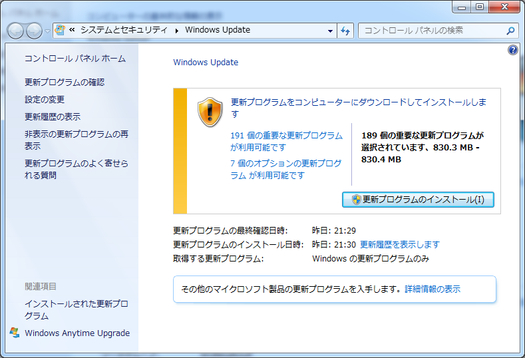Minimize the Windows Update window
Image resolution: width=525 pixels, height=358 pixels.
point(462,7)
